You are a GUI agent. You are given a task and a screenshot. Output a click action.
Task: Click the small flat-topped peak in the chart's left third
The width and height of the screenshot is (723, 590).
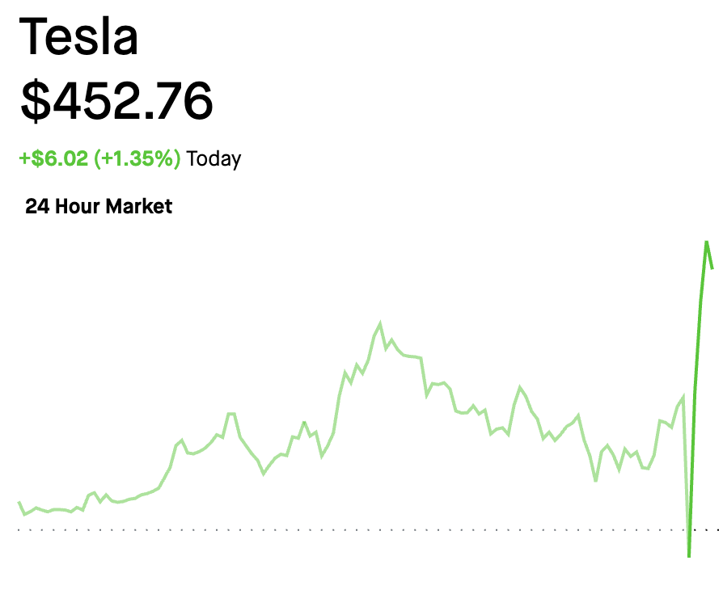[x=230, y=414]
